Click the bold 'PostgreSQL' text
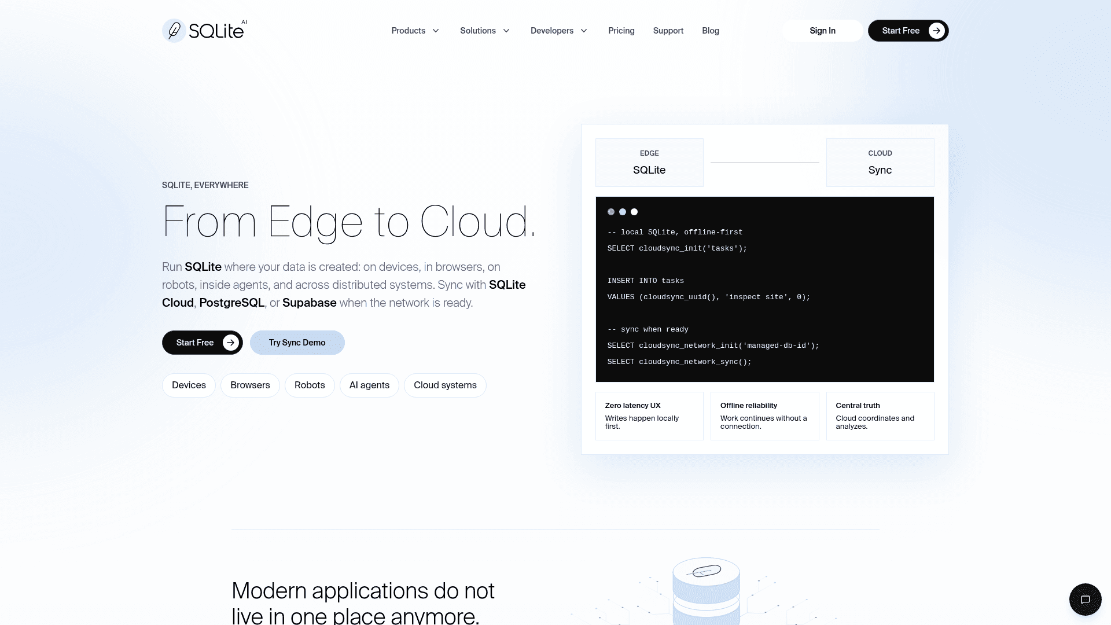This screenshot has width=1111, height=625. [x=232, y=303]
